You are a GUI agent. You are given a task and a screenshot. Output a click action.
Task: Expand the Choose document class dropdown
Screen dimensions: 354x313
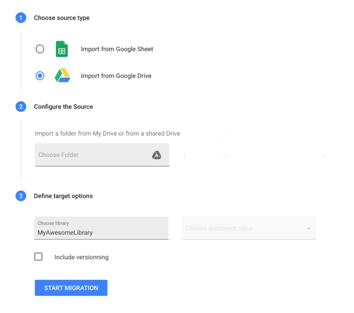tap(249, 228)
